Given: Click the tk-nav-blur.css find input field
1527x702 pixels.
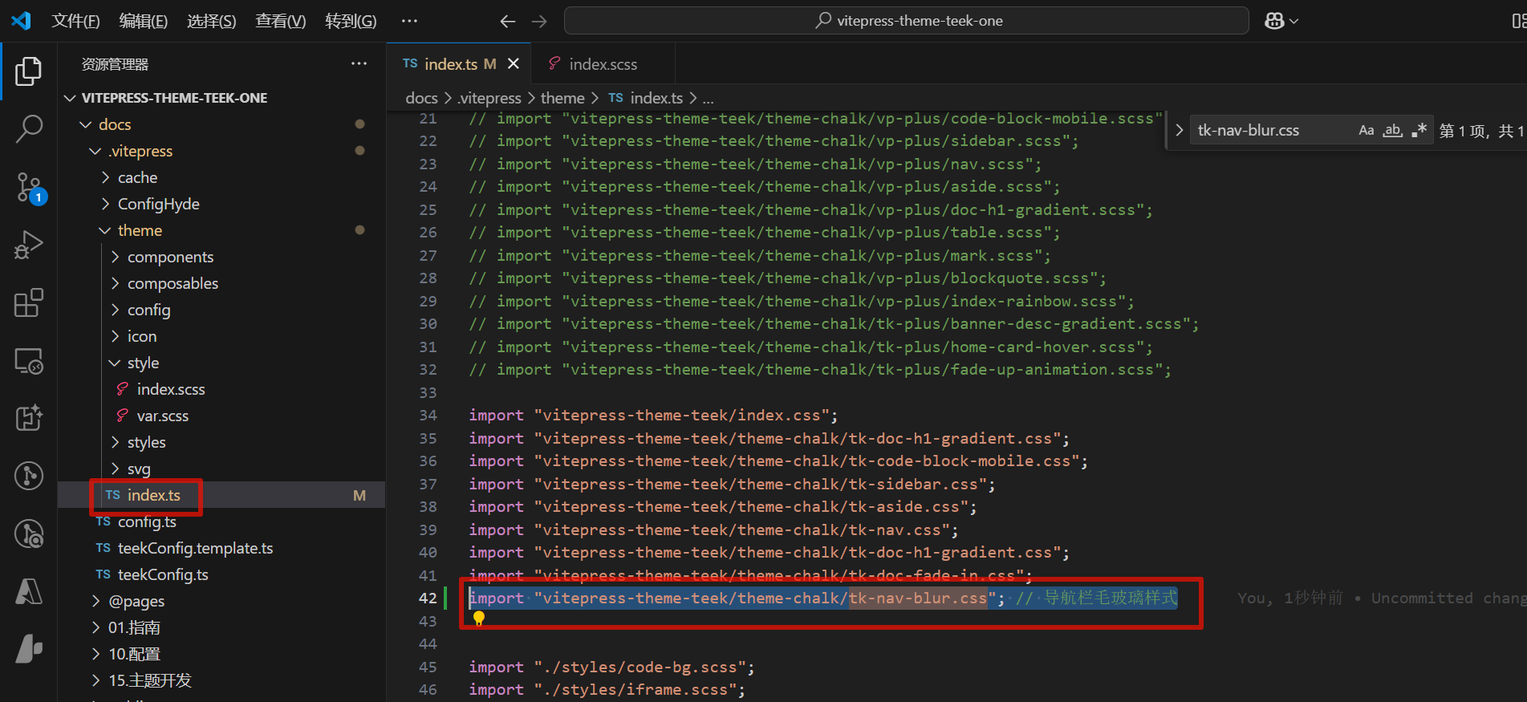Looking at the screenshot, I should (x=1268, y=130).
